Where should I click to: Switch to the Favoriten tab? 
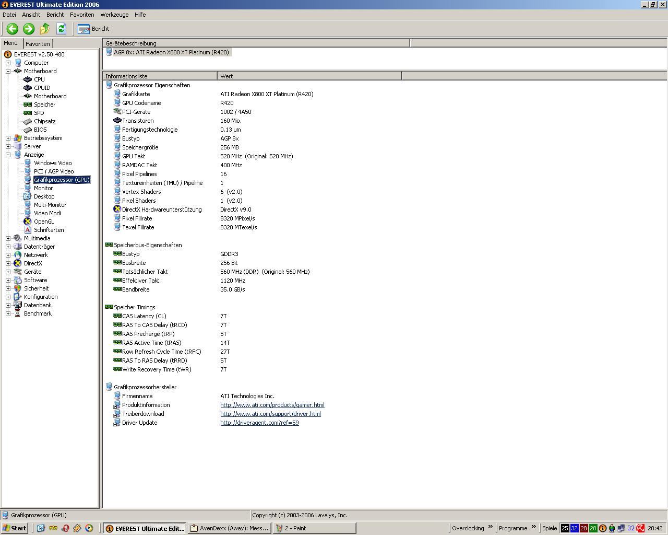pyautogui.click(x=38, y=44)
